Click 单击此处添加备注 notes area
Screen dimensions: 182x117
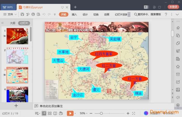[x=51, y=106]
